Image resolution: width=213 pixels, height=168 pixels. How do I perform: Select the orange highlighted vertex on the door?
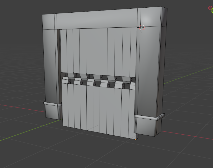tap(136, 140)
